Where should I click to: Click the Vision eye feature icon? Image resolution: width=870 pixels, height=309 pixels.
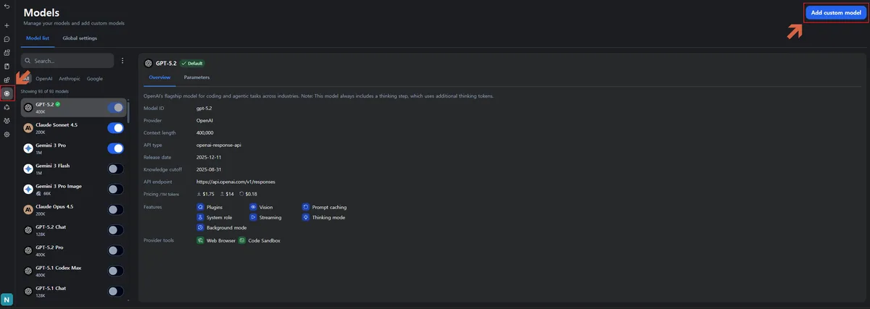[253, 207]
